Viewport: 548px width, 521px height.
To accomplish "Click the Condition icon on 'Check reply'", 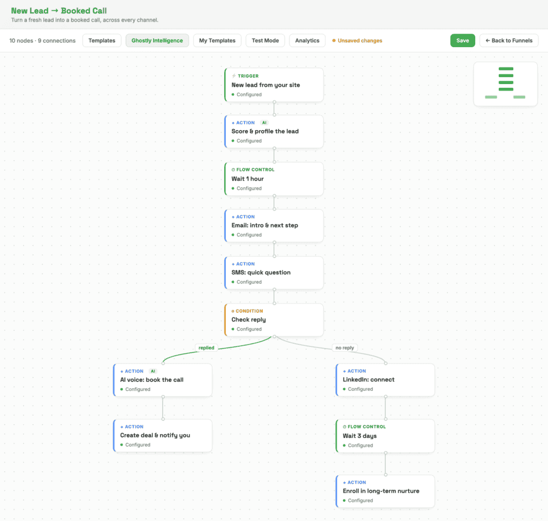I will tap(233, 311).
